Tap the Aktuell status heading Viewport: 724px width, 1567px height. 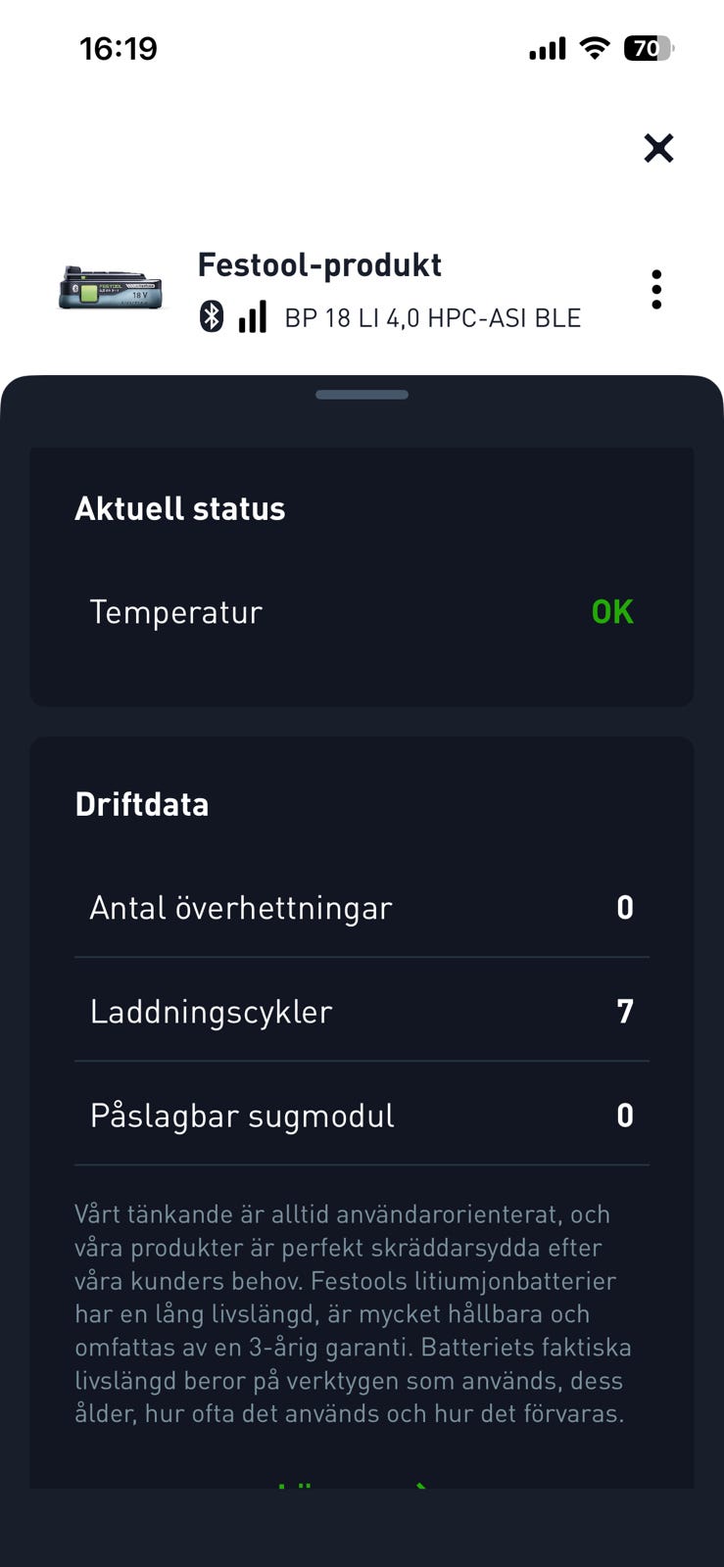tap(180, 509)
